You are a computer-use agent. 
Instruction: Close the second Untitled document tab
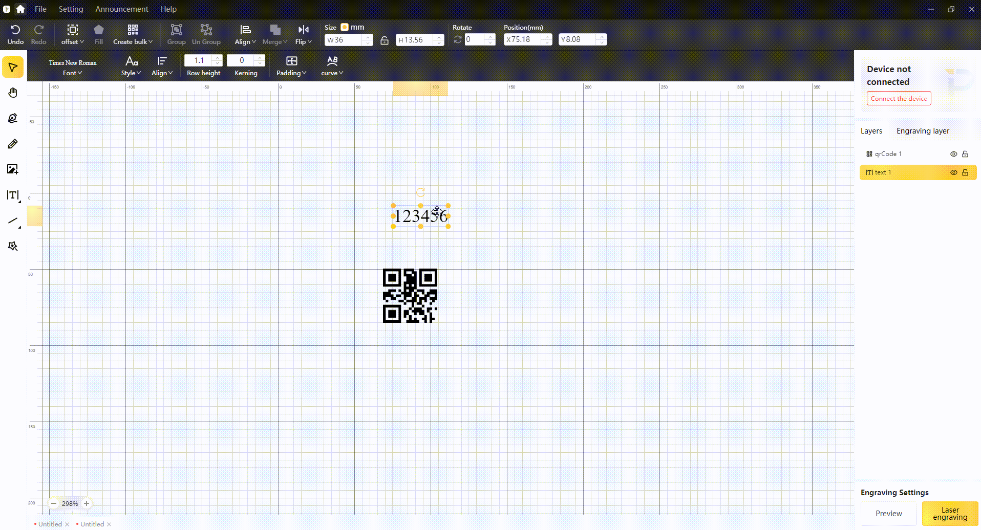[x=109, y=524]
